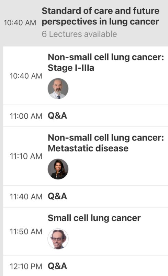Screen dimensions: 168x276
Task: Open 'Non-small cell lung cancer: Stage I-IIIa' lecture title
Action: [106, 62]
